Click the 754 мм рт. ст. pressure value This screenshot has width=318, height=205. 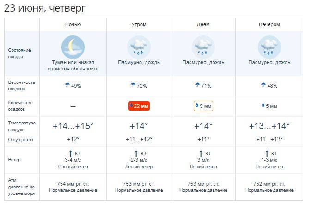(73, 184)
